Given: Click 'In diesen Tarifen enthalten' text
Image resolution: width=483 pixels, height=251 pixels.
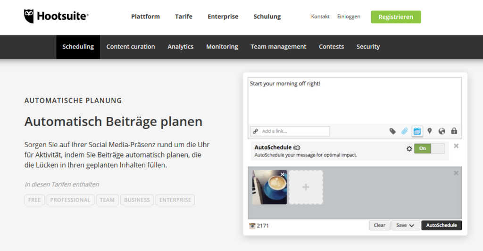Looking at the screenshot, I should [62, 184].
